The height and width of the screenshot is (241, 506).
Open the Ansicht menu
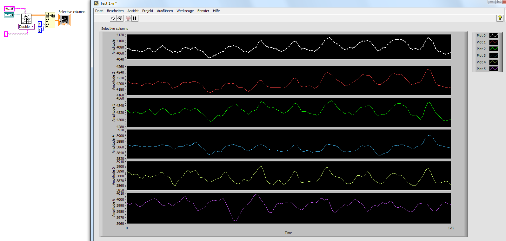point(133,11)
